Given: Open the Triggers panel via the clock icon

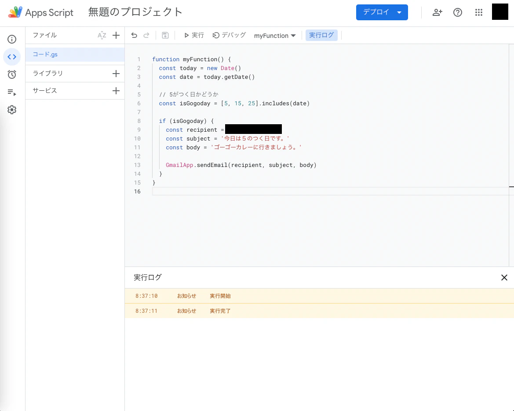Looking at the screenshot, I should click(12, 74).
